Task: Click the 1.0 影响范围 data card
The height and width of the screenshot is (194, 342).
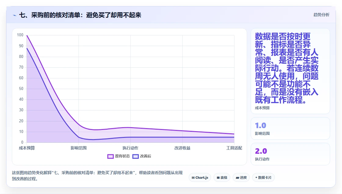Action: click(290, 128)
